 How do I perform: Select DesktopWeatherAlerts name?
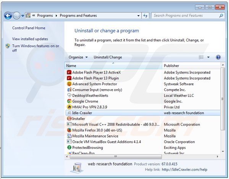click(90, 96)
